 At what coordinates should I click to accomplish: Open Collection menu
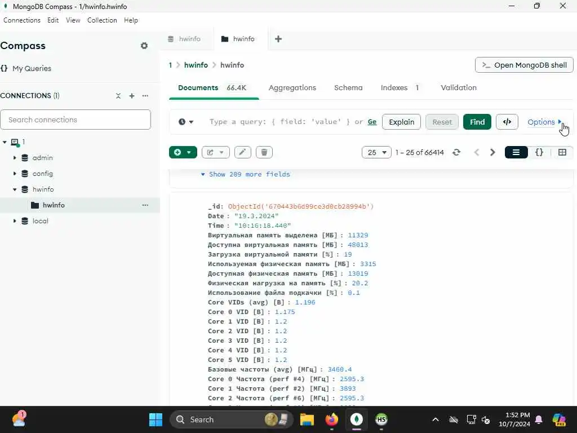(102, 20)
